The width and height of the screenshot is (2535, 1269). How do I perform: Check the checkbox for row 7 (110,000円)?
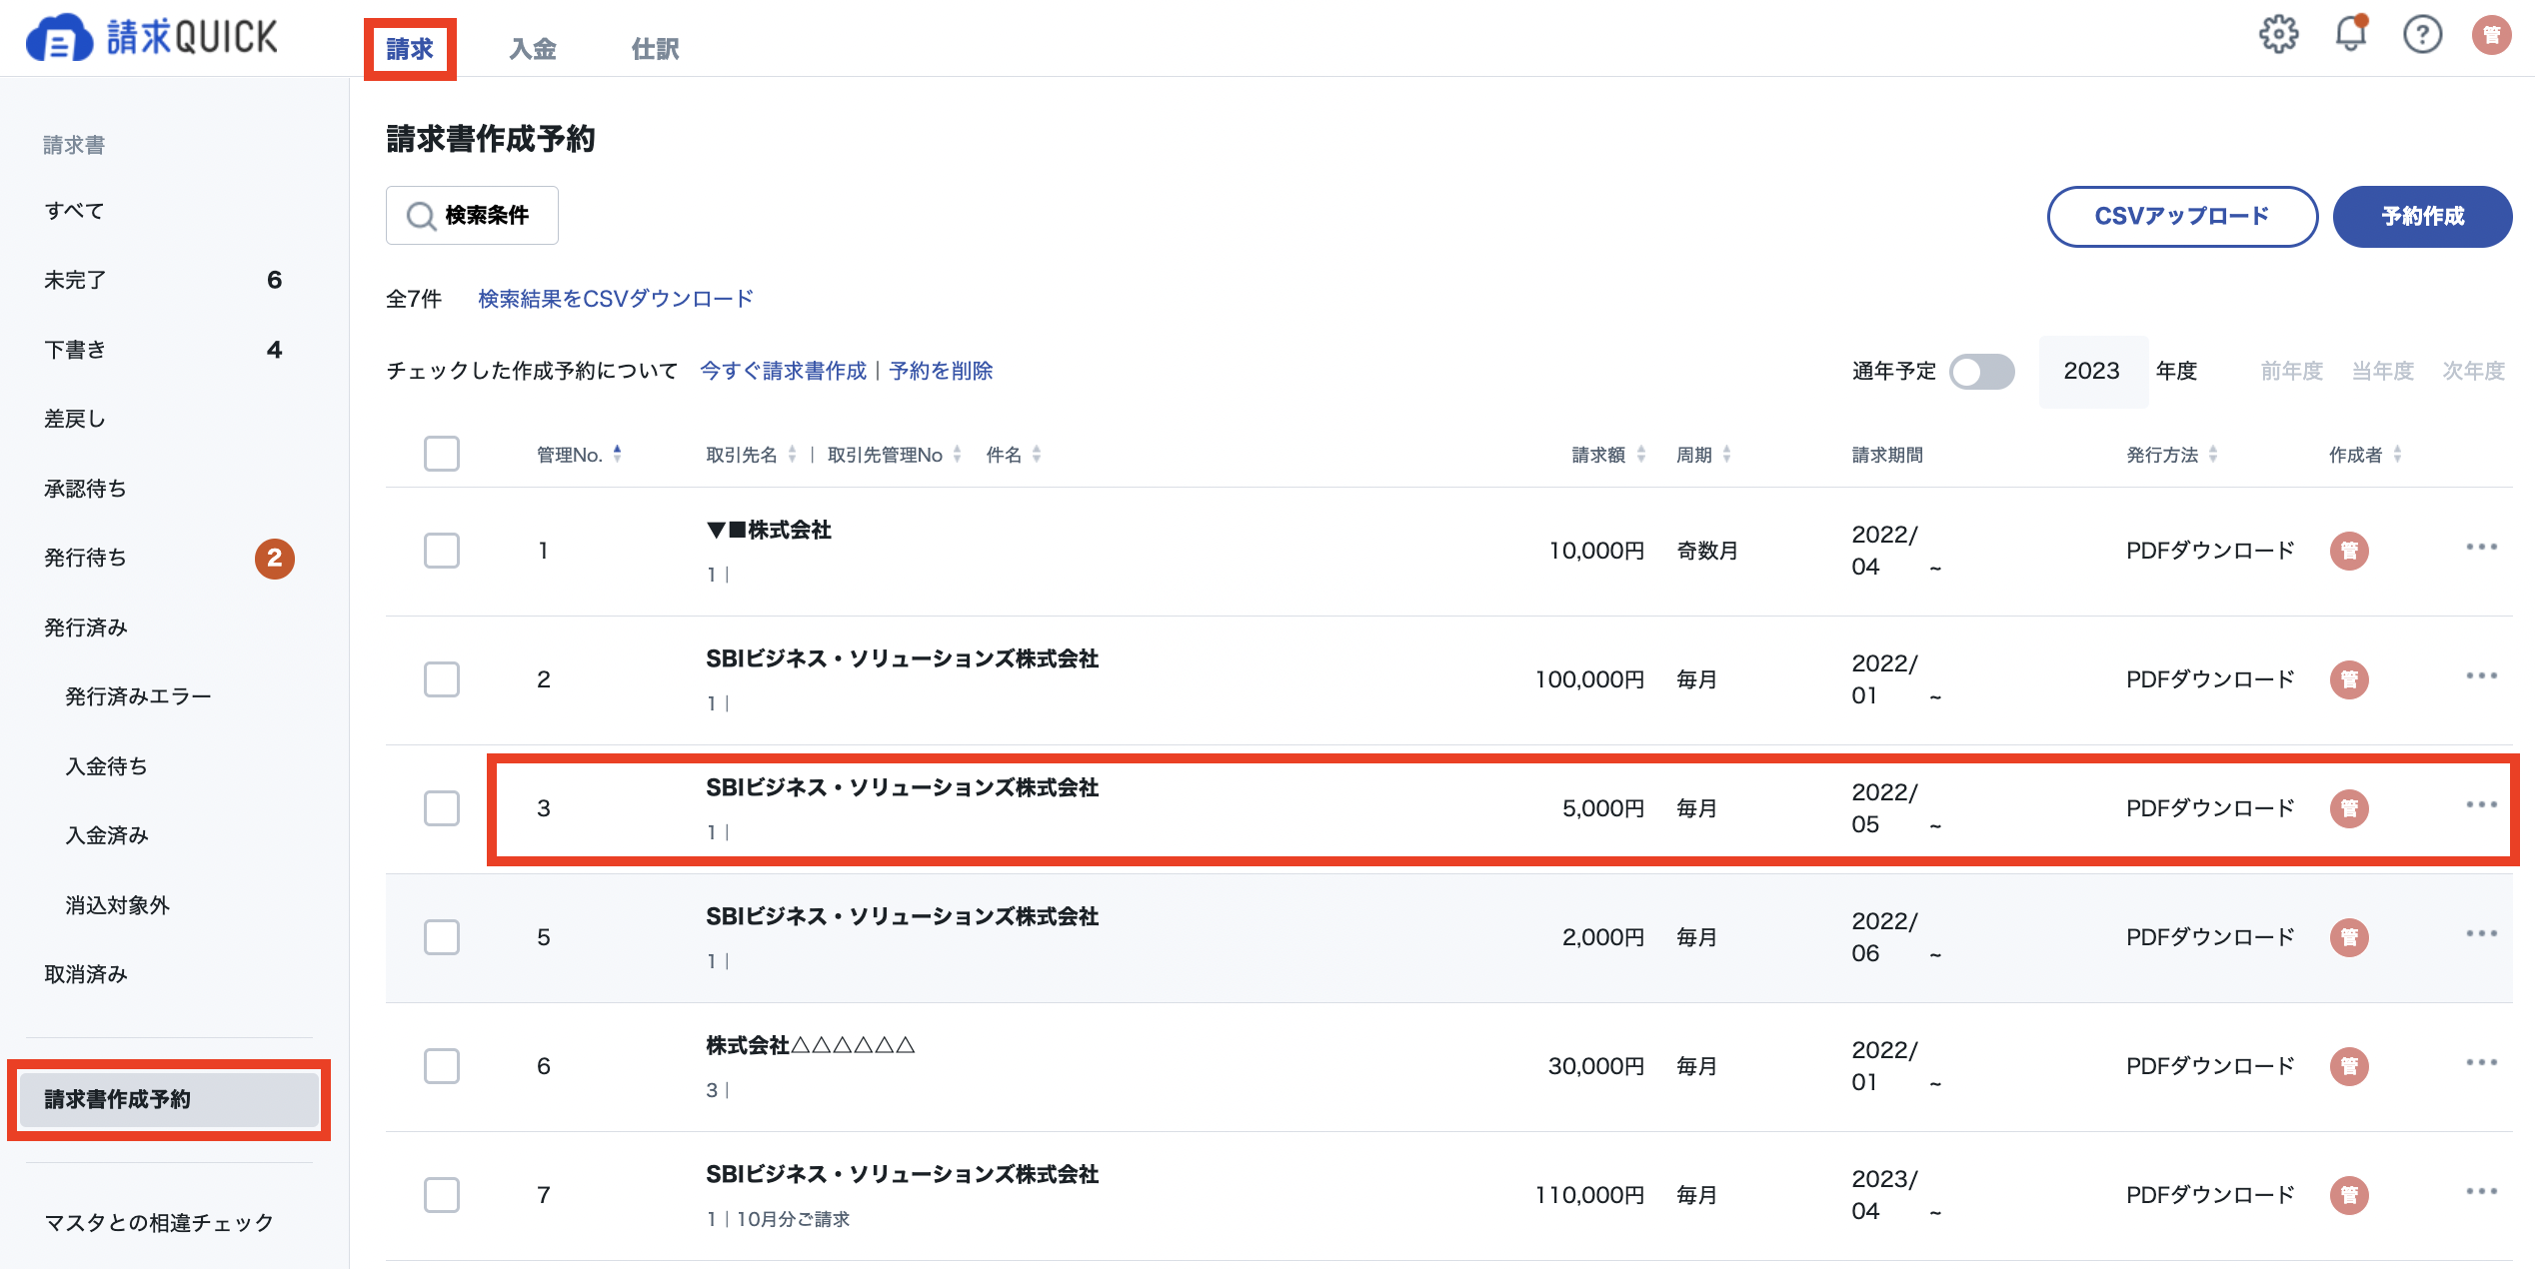(441, 1195)
